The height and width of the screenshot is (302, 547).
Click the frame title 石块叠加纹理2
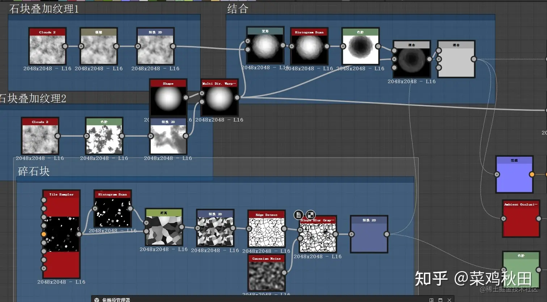coord(33,98)
